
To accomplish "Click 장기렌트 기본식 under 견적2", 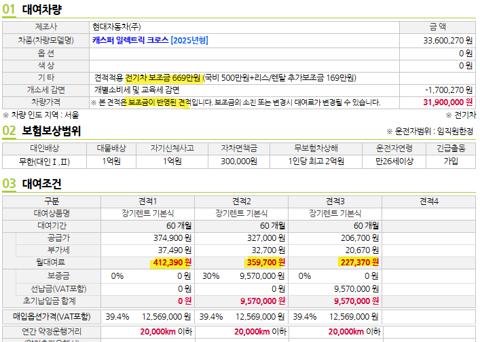I will pos(242,214).
